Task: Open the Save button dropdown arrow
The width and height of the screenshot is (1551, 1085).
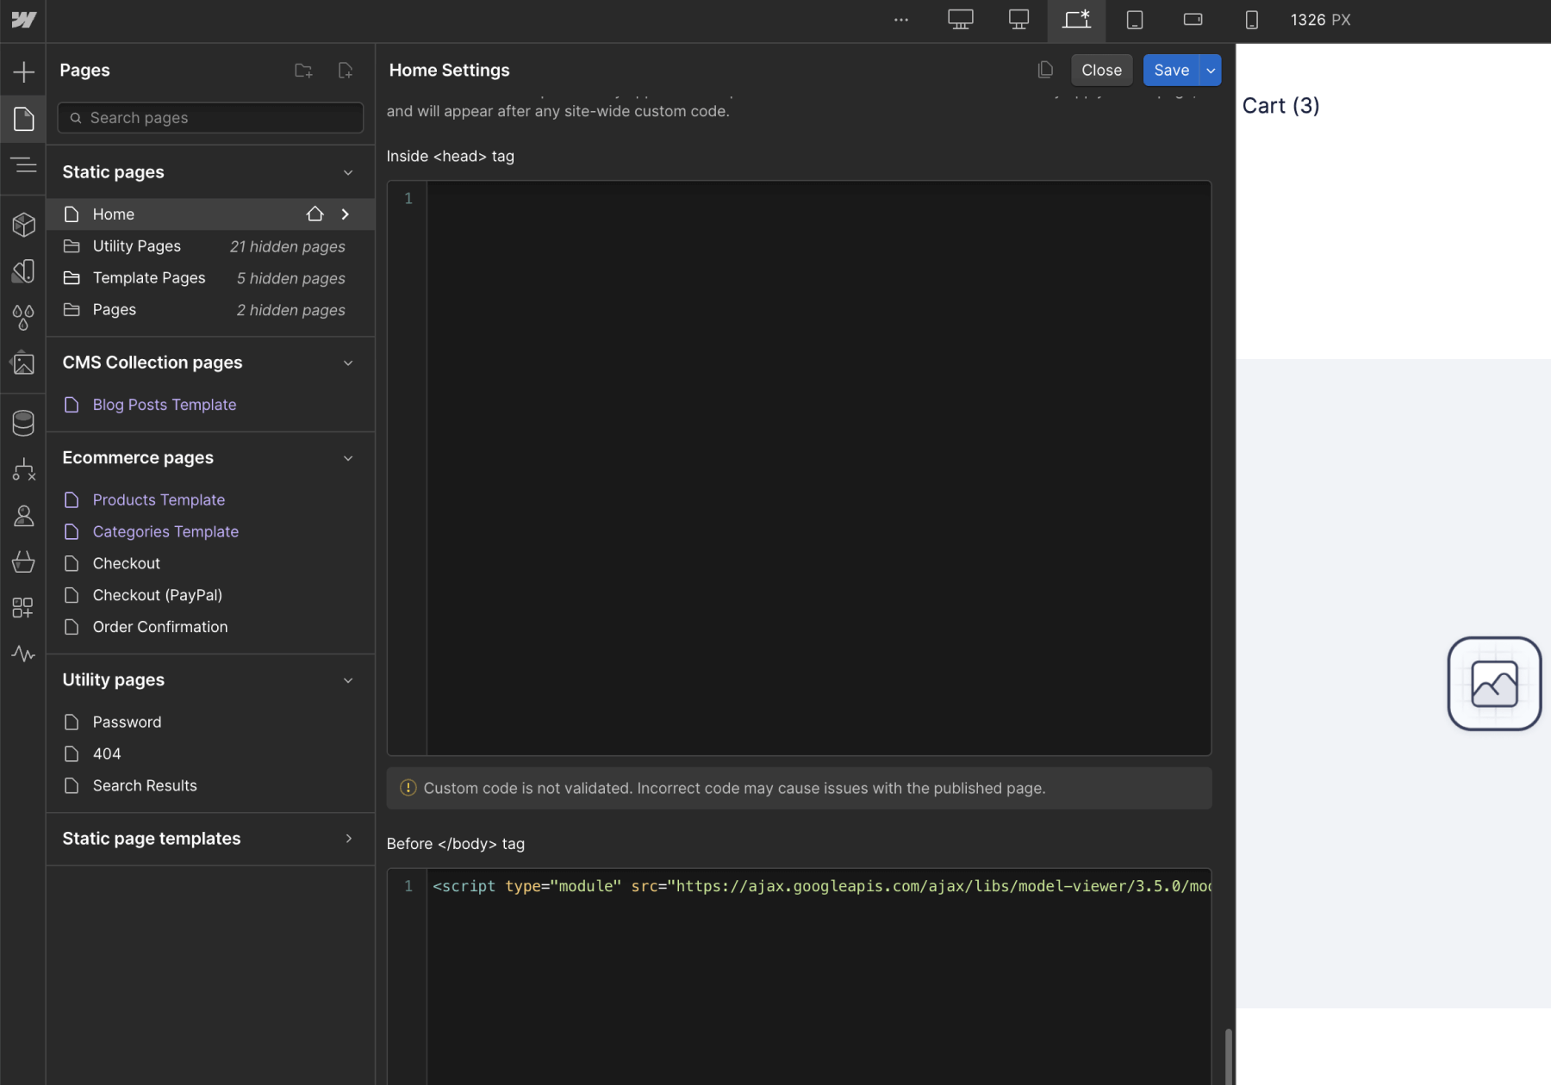Action: (1211, 71)
